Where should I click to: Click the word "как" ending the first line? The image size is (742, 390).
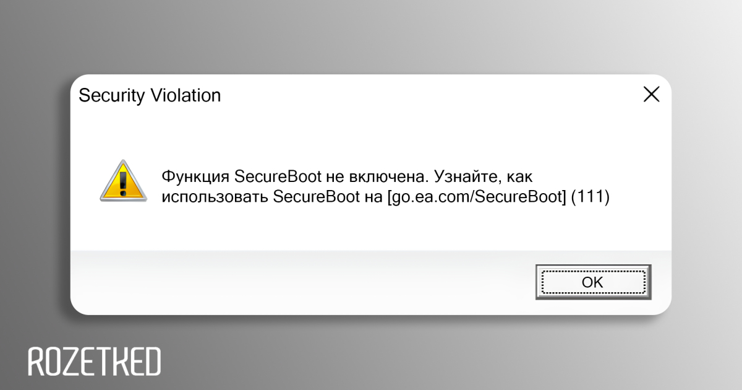(x=519, y=176)
